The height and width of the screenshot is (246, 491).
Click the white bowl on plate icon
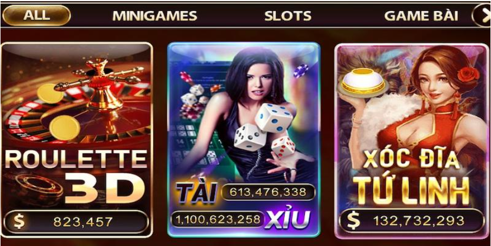tap(362, 82)
